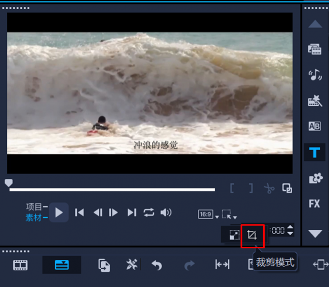Open the 16:9 aspect ratio dropdown arrow
The image size is (329, 287).
tap(217, 217)
